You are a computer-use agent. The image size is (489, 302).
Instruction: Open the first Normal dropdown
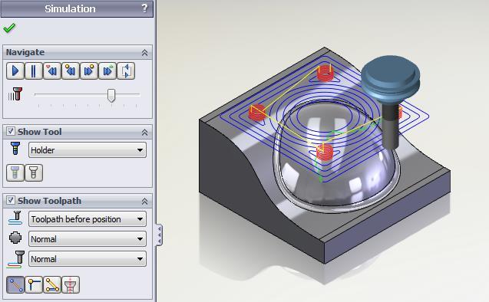click(x=88, y=239)
